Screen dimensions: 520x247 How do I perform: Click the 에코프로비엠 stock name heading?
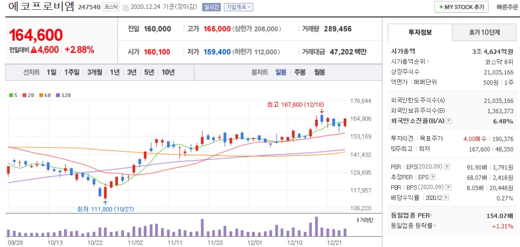42,7
